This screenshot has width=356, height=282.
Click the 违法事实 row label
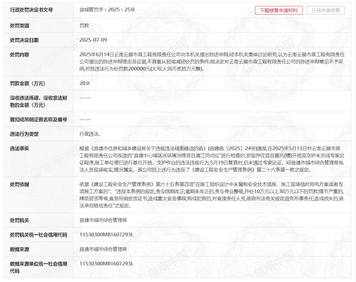tap(20, 148)
